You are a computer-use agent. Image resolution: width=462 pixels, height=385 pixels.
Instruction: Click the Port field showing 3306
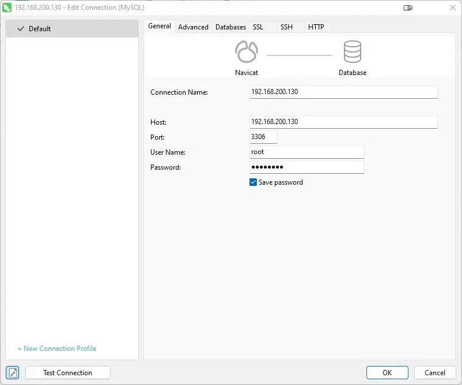(263, 137)
